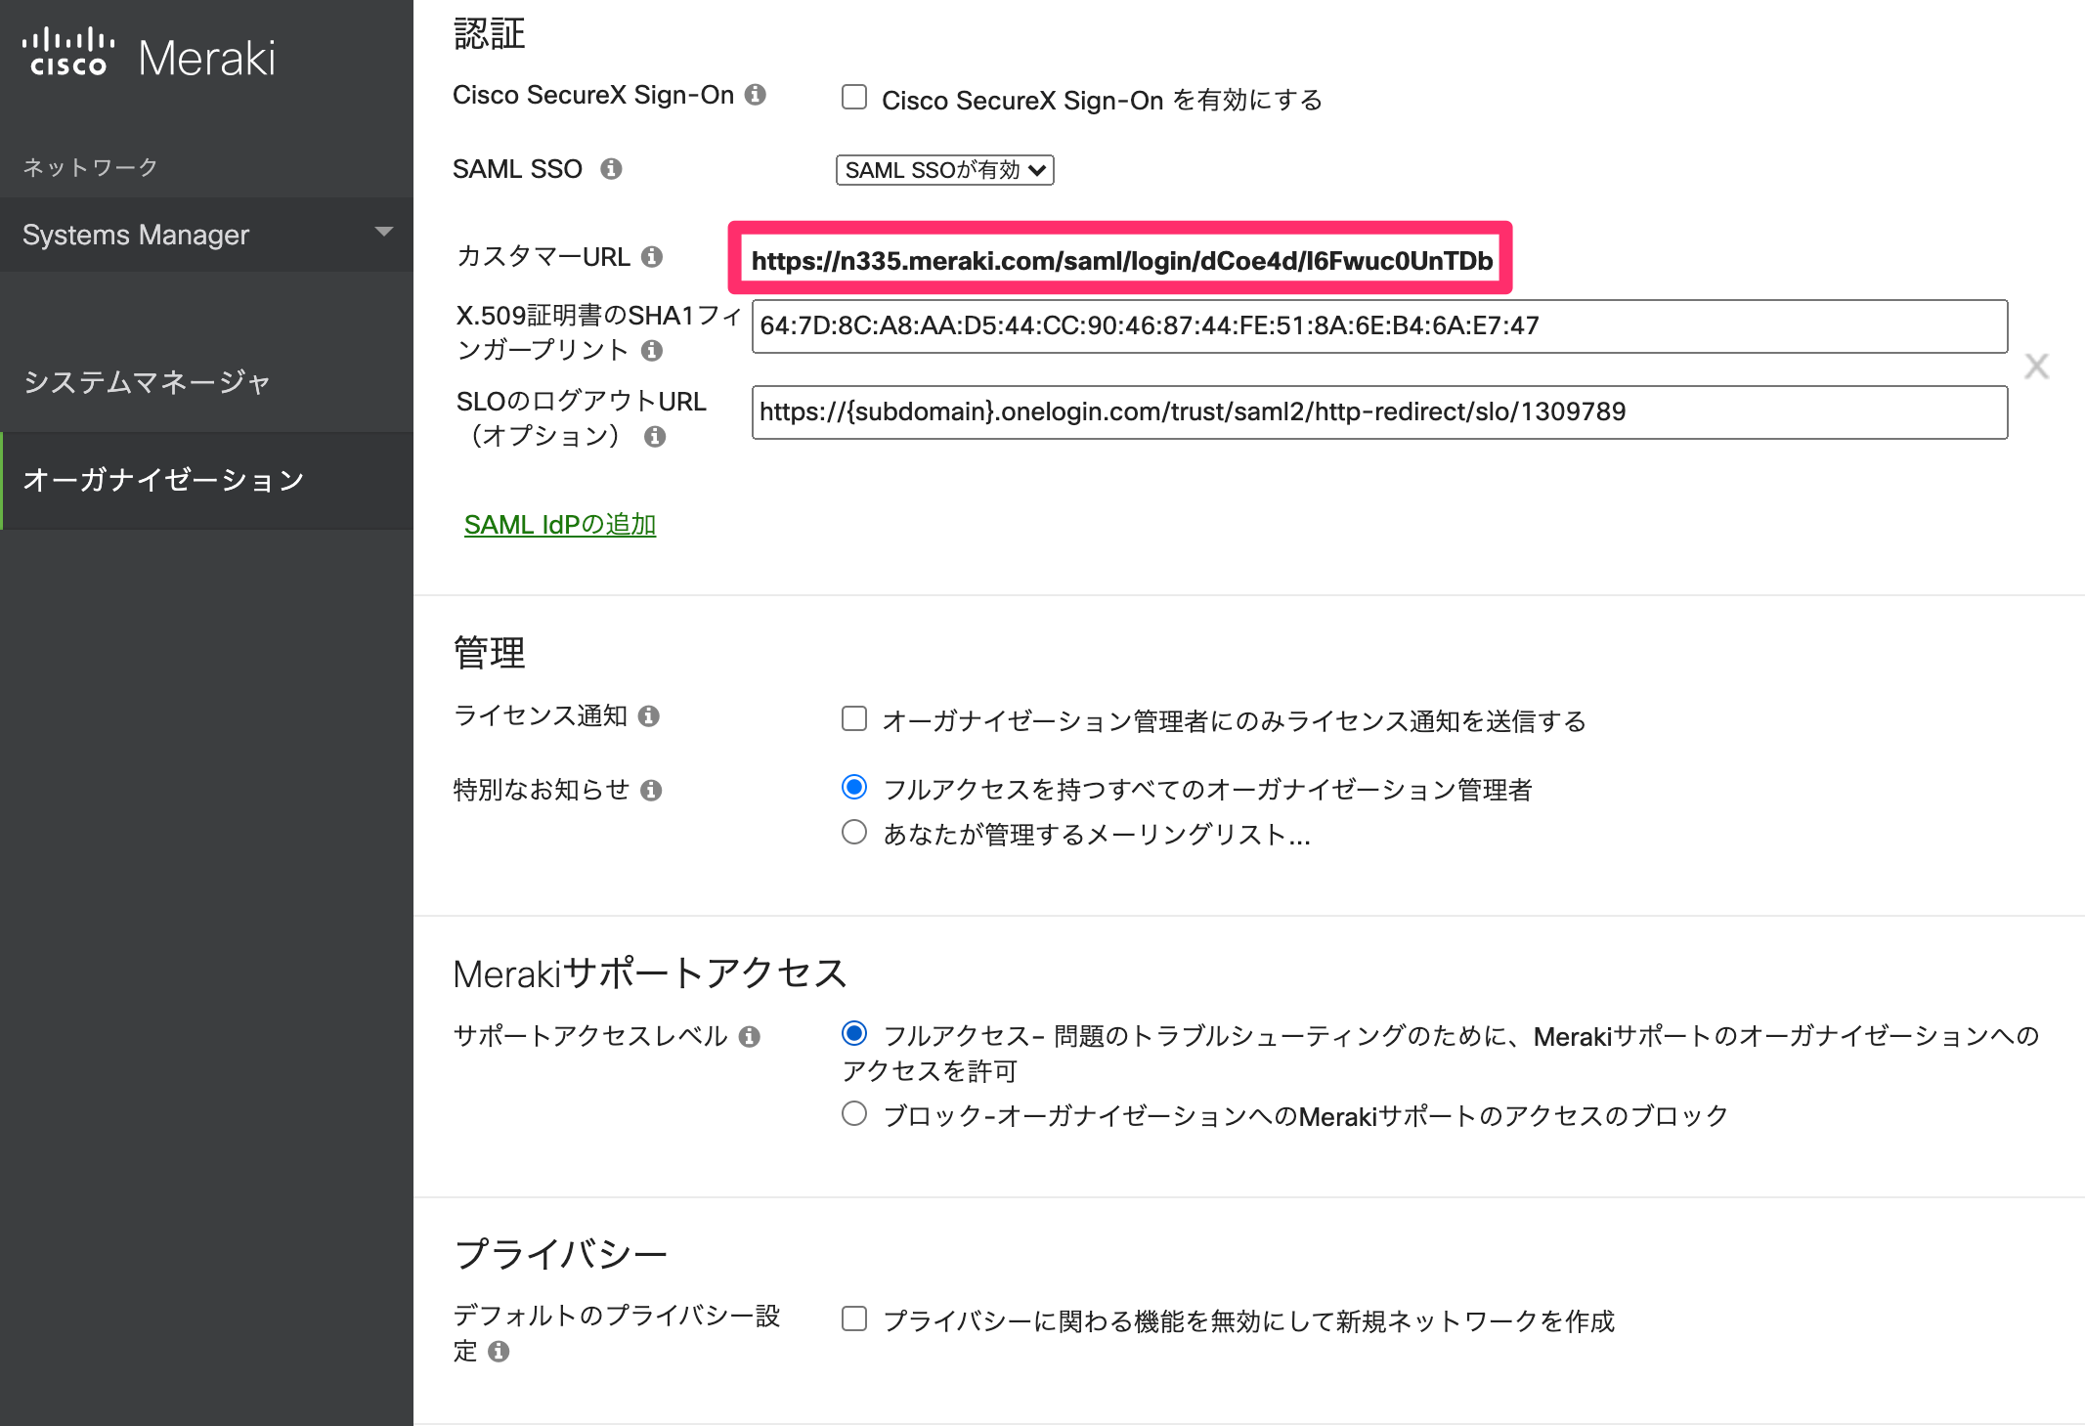Select フルアクセス support access radio
Screen dimensions: 2085x1426
tap(854, 1033)
